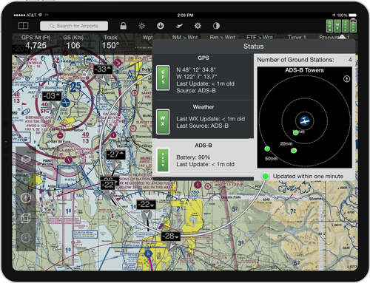The height and width of the screenshot is (283, 370).
Task: Click the Search for Airports field
Action: pyautogui.click(x=74, y=26)
